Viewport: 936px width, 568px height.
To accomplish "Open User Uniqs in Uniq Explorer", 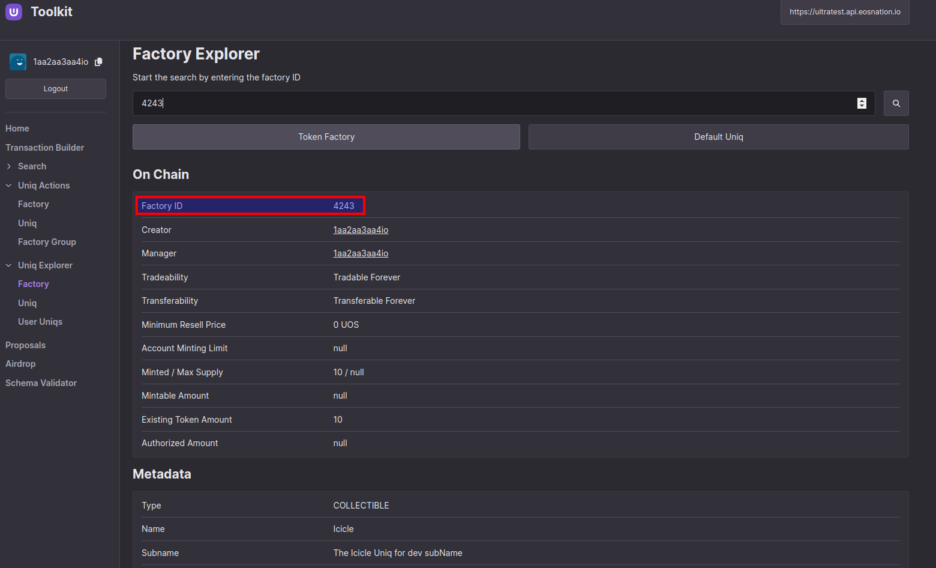I will click(x=40, y=322).
